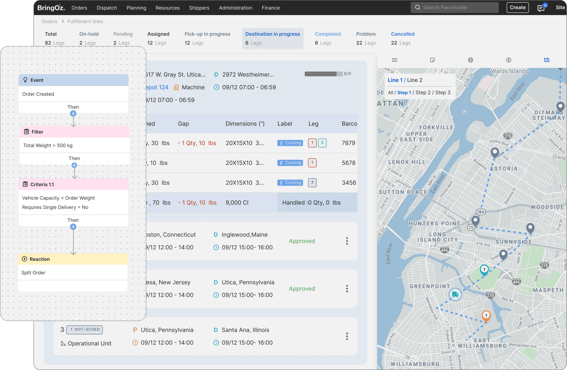
Task: Click the Reaction play icon
Action: pos(25,259)
